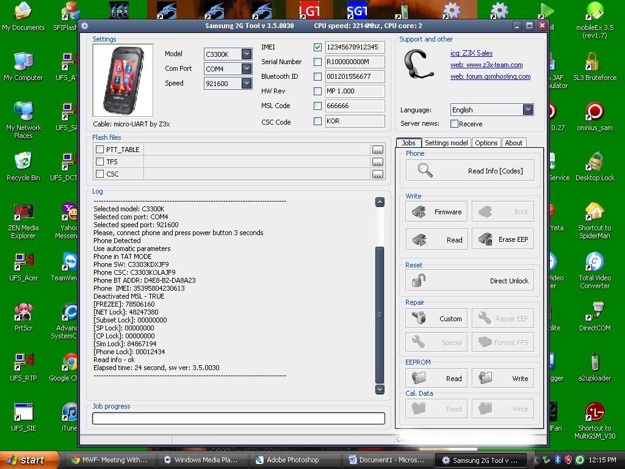Browse for the CSC flash file

coord(377,174)
